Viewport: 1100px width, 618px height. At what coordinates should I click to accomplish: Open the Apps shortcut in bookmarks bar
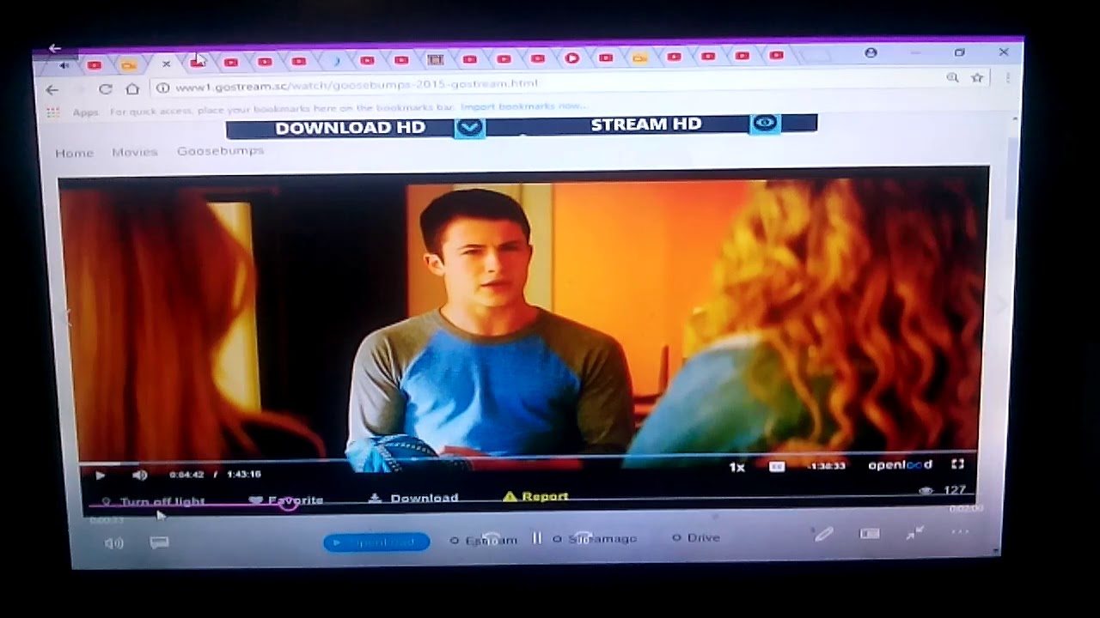pyautogui.click(x=74, y=112)
